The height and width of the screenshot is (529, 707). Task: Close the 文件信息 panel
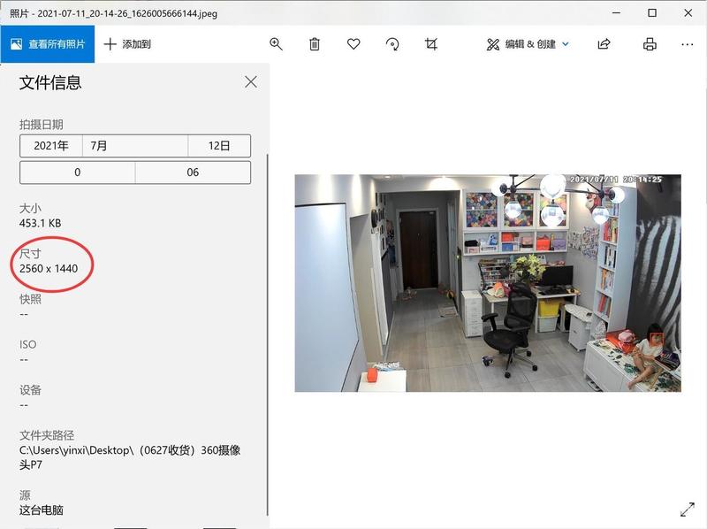click(x=251, y=81)
